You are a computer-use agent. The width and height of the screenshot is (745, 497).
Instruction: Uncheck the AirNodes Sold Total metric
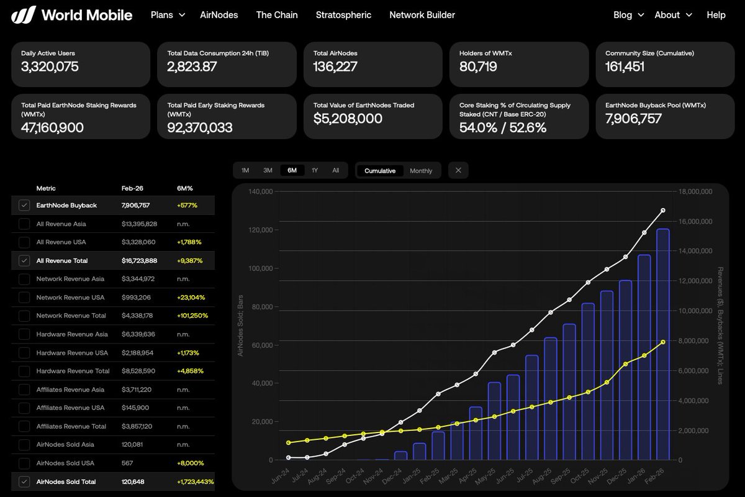click(25, 481)
